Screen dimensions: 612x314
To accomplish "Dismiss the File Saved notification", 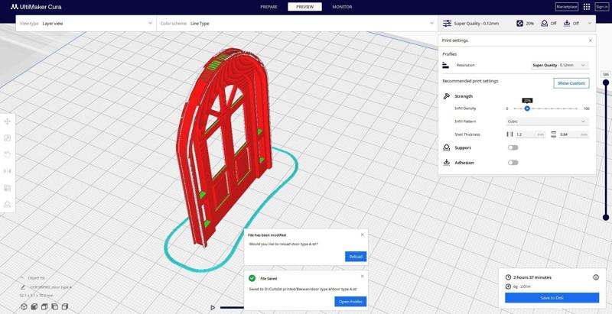I will pos(362,277).
